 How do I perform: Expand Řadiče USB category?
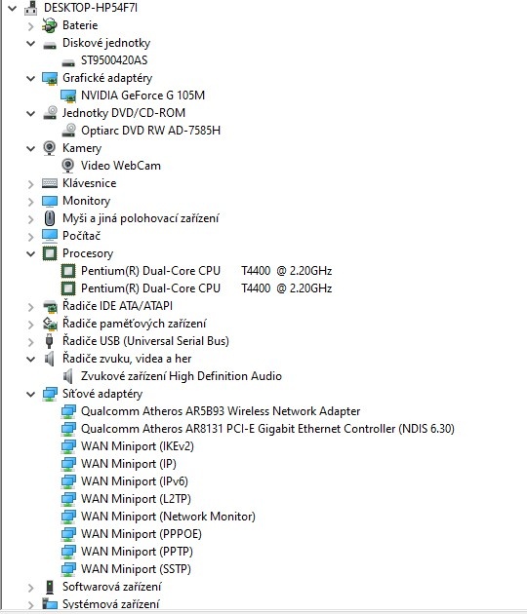(30, 341)
